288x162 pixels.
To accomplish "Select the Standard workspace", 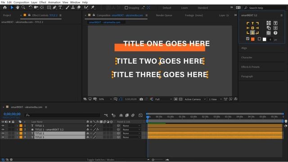I will tap(203, 8).
